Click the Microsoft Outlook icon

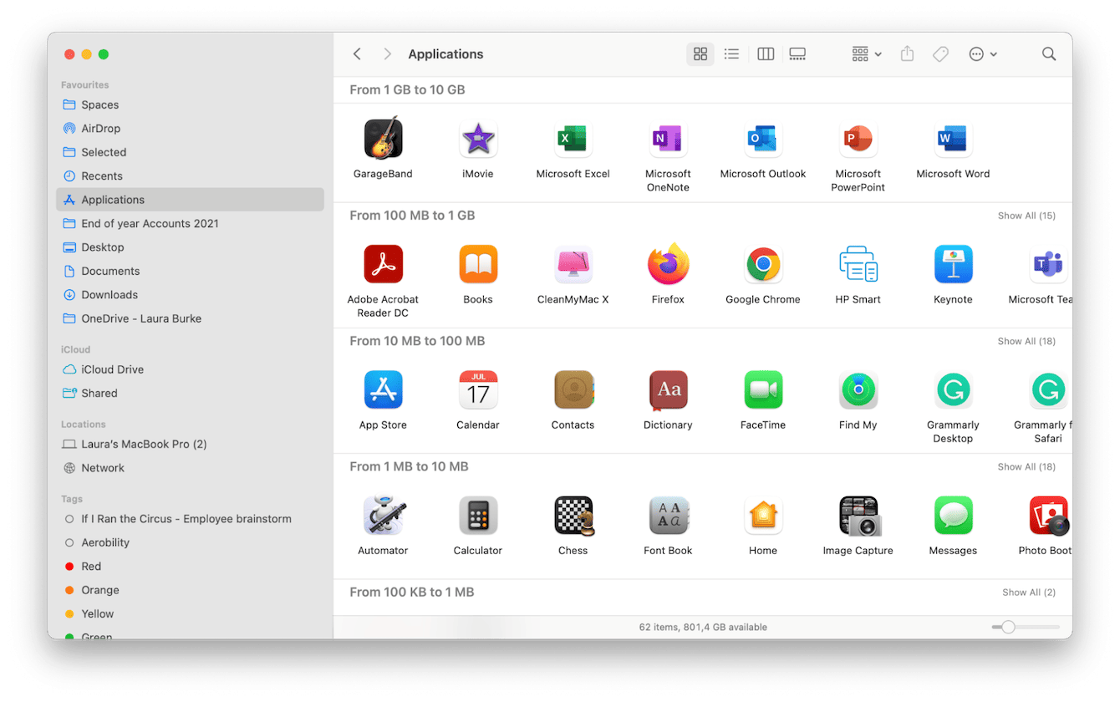pyautogui.click(x=763, y=138)
